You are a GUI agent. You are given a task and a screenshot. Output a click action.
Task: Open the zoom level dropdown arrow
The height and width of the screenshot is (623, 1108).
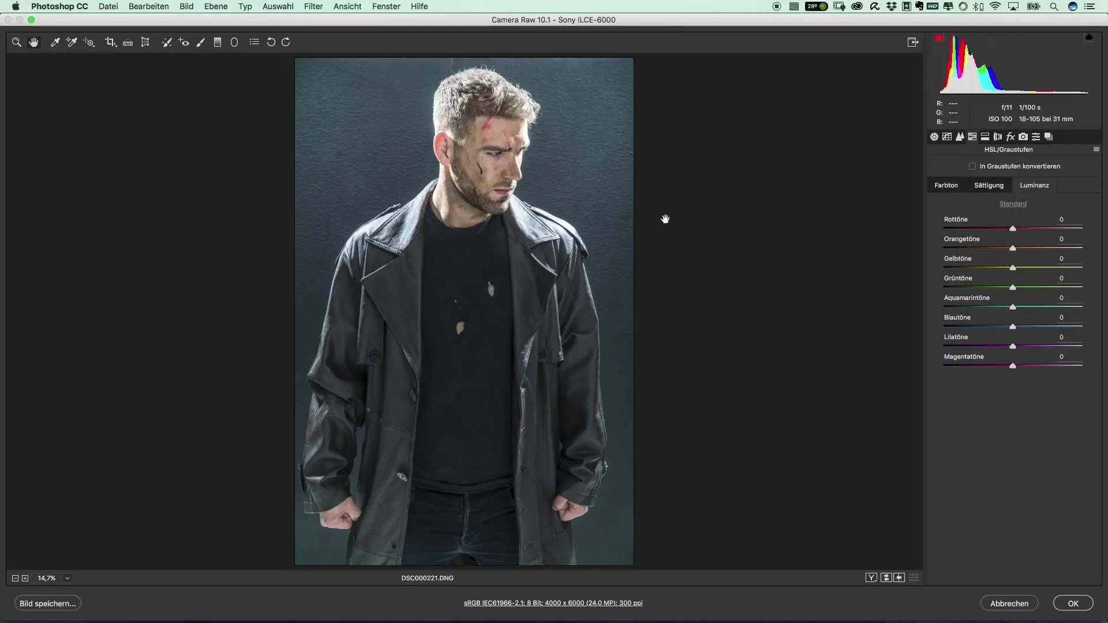tap(68, 578)
